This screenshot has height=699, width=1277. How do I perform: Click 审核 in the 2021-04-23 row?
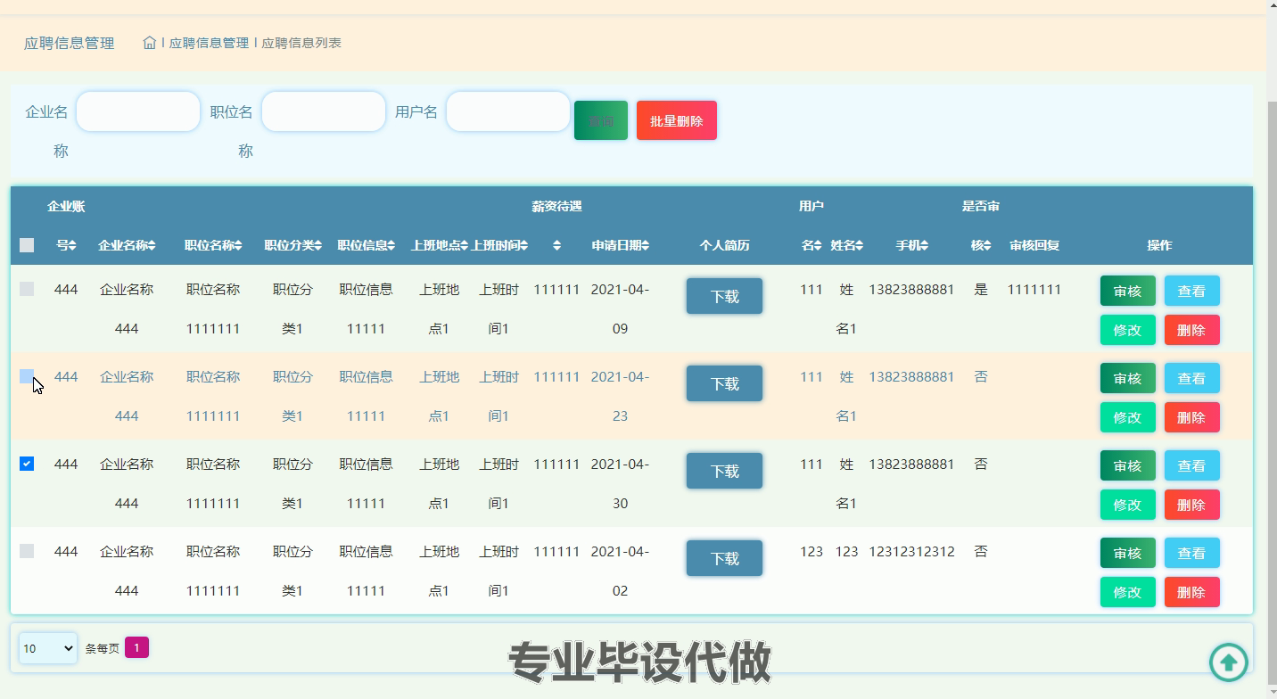click(x=1128, y=378)
